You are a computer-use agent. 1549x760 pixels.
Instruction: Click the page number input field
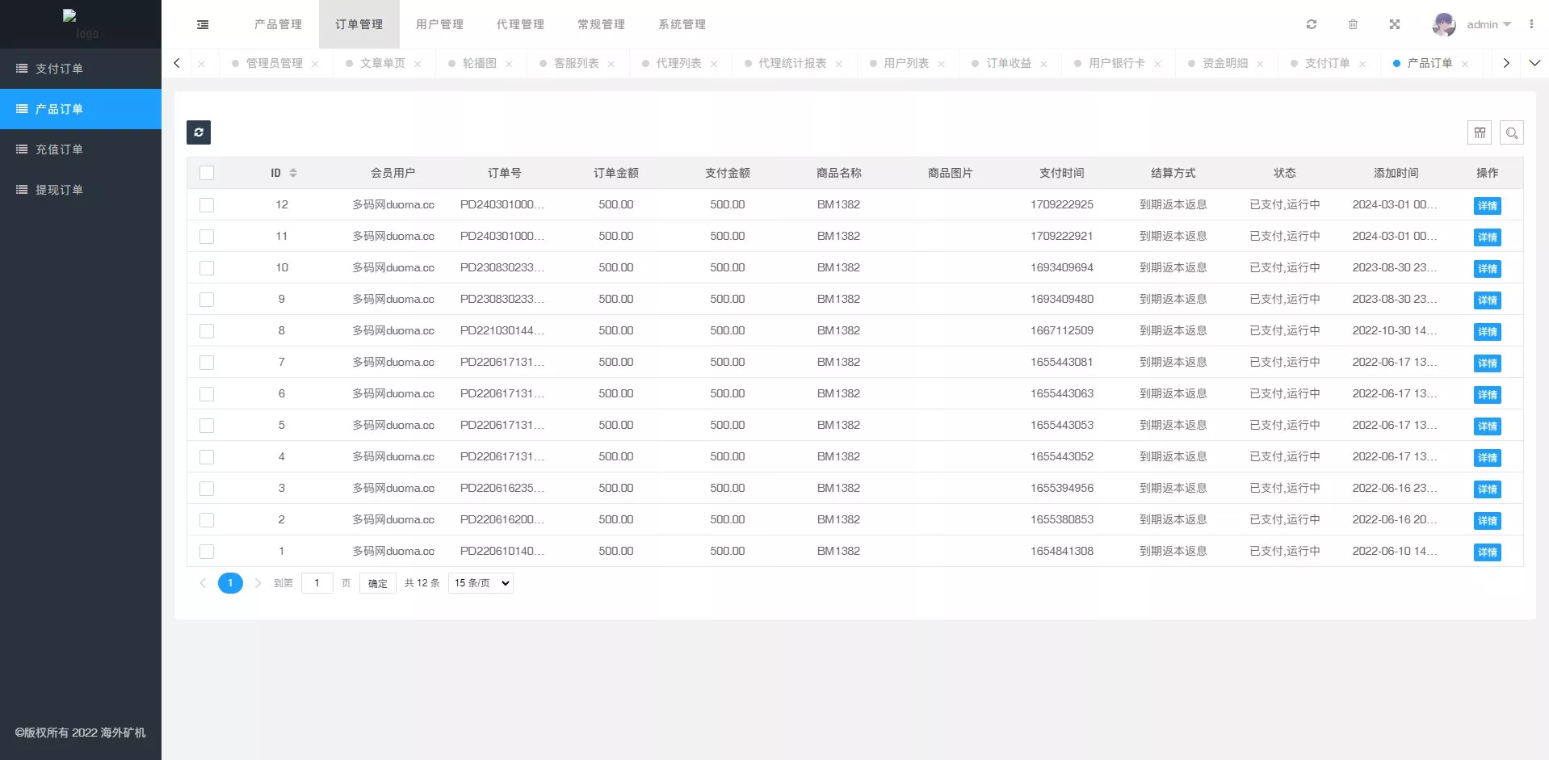pos(317,583)
